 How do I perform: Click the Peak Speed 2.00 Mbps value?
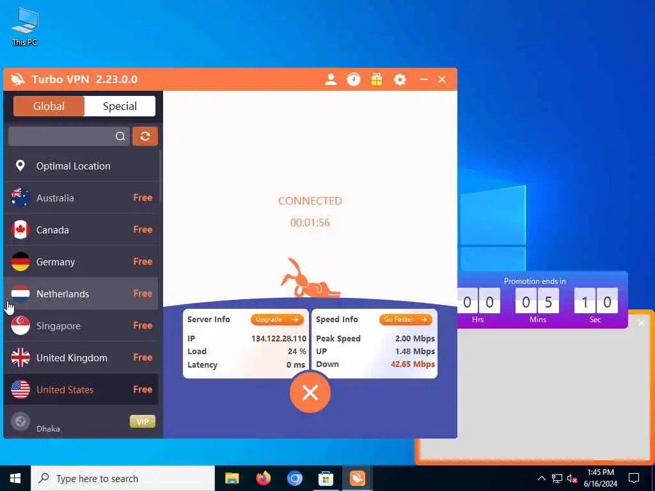[x=414, y=339]
